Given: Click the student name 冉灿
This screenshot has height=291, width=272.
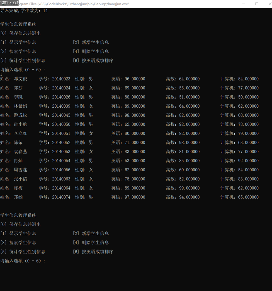Looking at the screenshot, I should coord(18,161).
